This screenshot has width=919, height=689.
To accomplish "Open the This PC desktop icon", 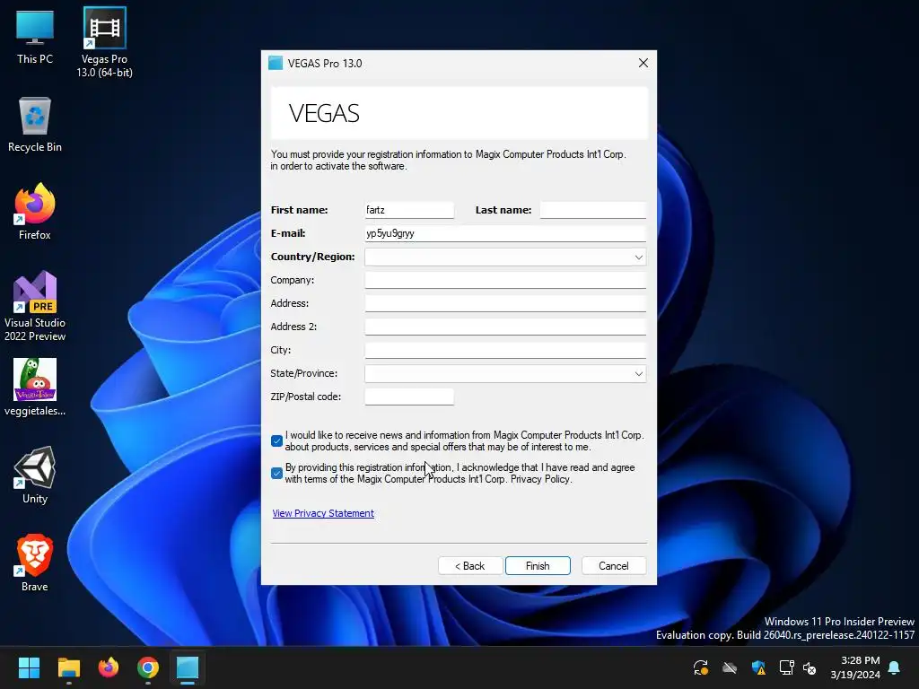I will coord(35,36).
